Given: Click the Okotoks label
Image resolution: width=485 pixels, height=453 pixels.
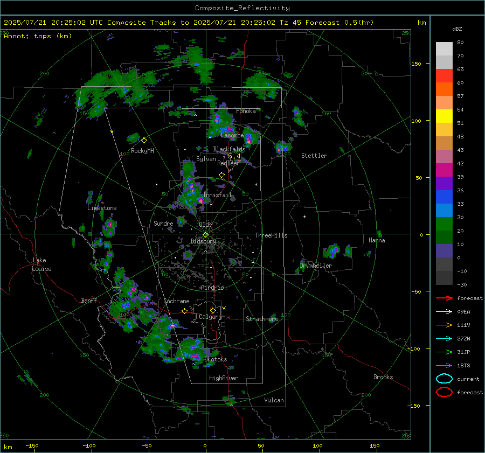Looking at the screenshot, I should [216, 359].
